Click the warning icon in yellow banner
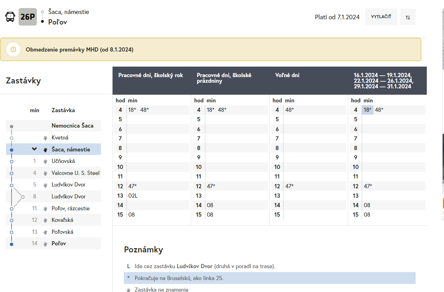 (x=13, y=49)
